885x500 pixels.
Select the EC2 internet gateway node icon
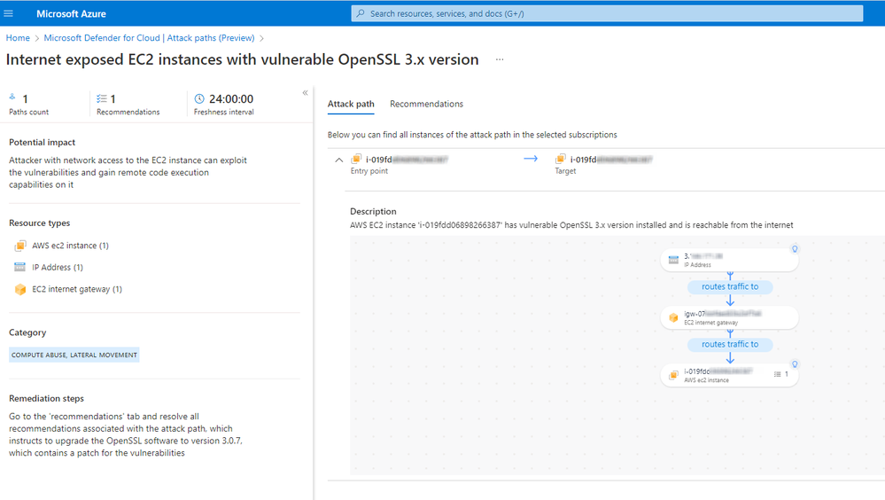(673, 317)
